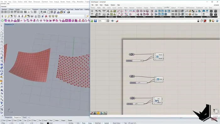Select the wireframe preview mode icon

coord(202,21)
